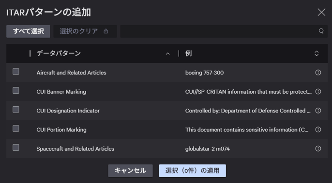Focus the pattern search input field
The width and height of the screenshot is (332, 183).
tap(224, 31)
